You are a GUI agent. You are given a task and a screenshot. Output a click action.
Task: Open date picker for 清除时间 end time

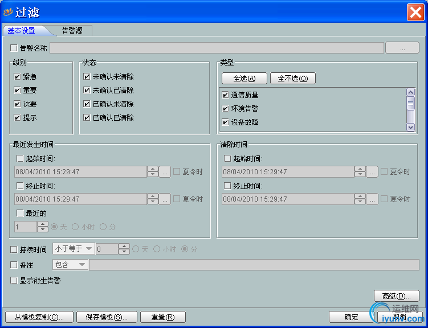pyautogui.click(x=372, y=199)
